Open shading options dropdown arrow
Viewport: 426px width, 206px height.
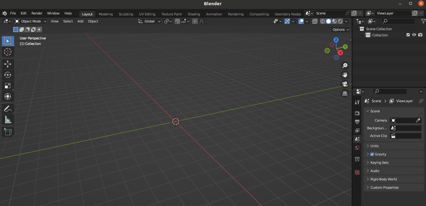tap(346, 21)
